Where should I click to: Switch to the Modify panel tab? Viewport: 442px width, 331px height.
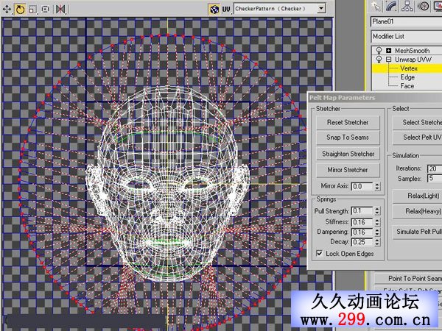point(392,6)
